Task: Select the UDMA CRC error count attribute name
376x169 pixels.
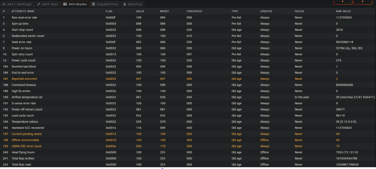Action: (x=27, y=146)
